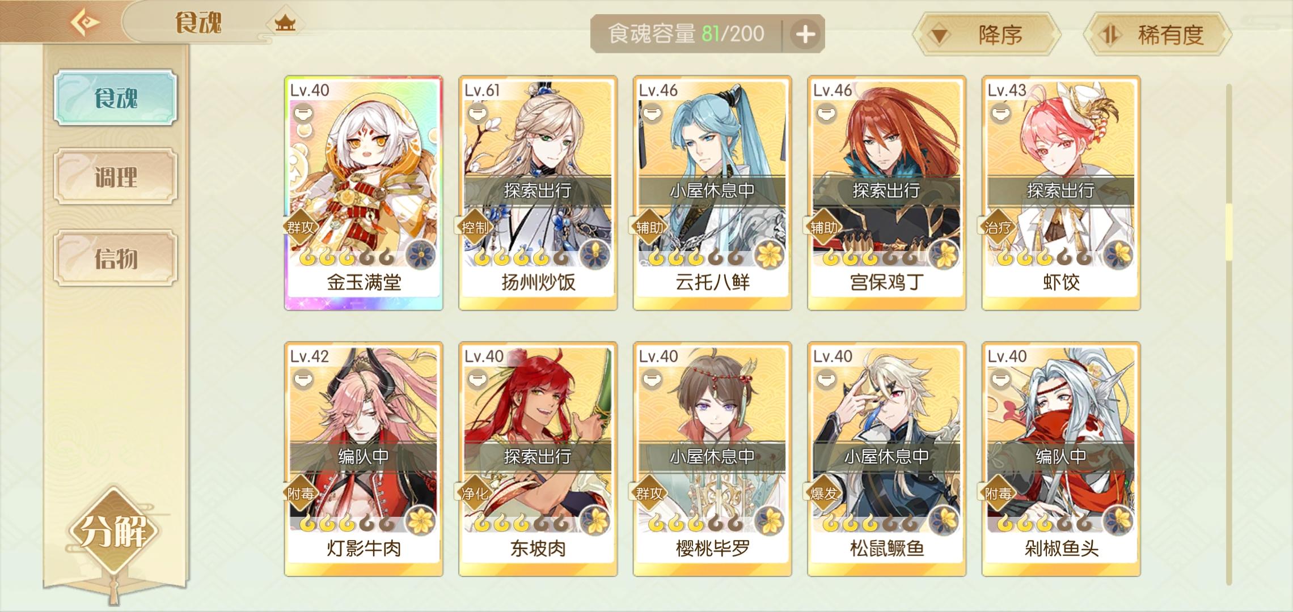Tap the 群攻 role tag on 金玉满堂

coord(301,228)
